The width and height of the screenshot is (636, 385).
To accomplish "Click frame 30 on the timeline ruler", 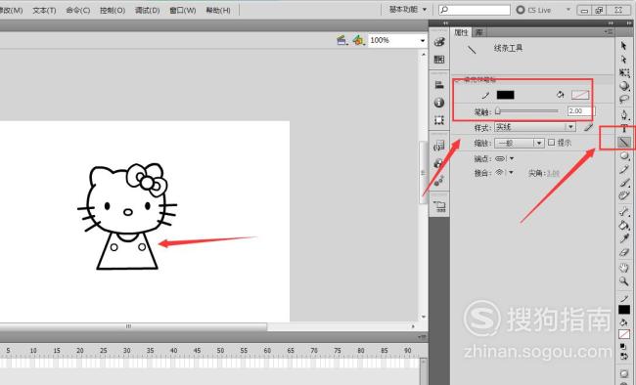I will pyautogui.click(x=126, y=350).
